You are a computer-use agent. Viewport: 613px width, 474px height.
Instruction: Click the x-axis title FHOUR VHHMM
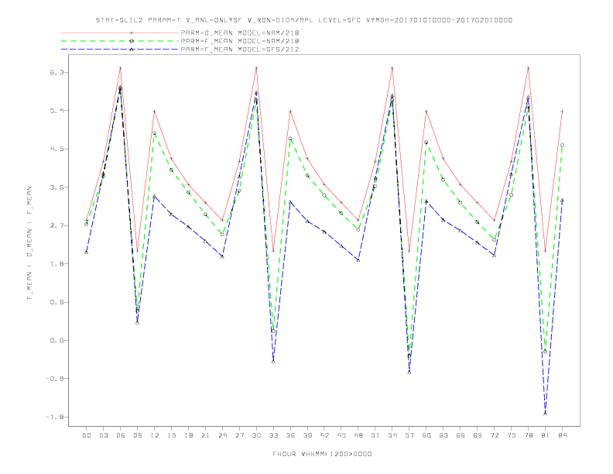tap(299, 454)
